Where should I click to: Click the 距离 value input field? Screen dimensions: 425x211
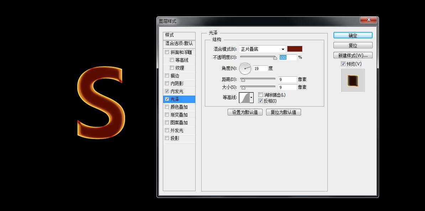287,79
